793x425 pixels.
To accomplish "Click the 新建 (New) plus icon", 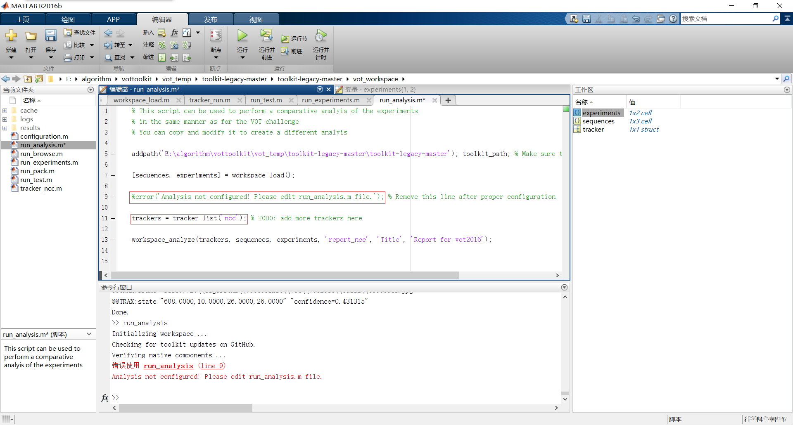I will click(11, 35).
